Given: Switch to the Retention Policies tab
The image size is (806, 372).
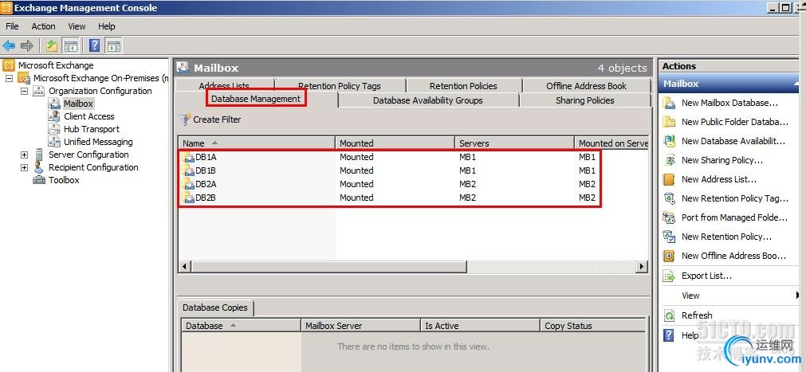Looking at the screenshot, I should point(463,86).
